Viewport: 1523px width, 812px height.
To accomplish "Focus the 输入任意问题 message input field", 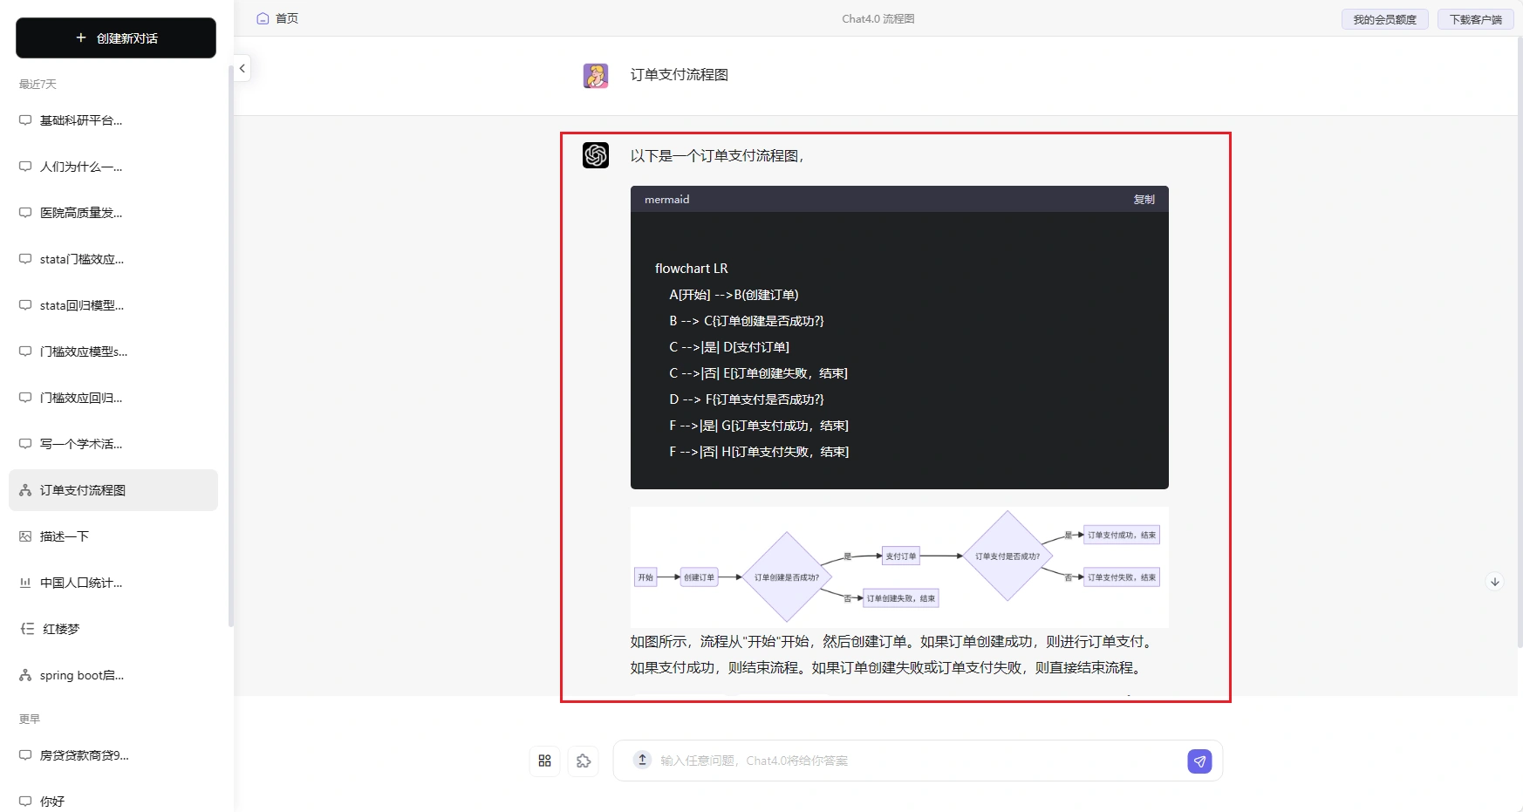I will 916,761.
